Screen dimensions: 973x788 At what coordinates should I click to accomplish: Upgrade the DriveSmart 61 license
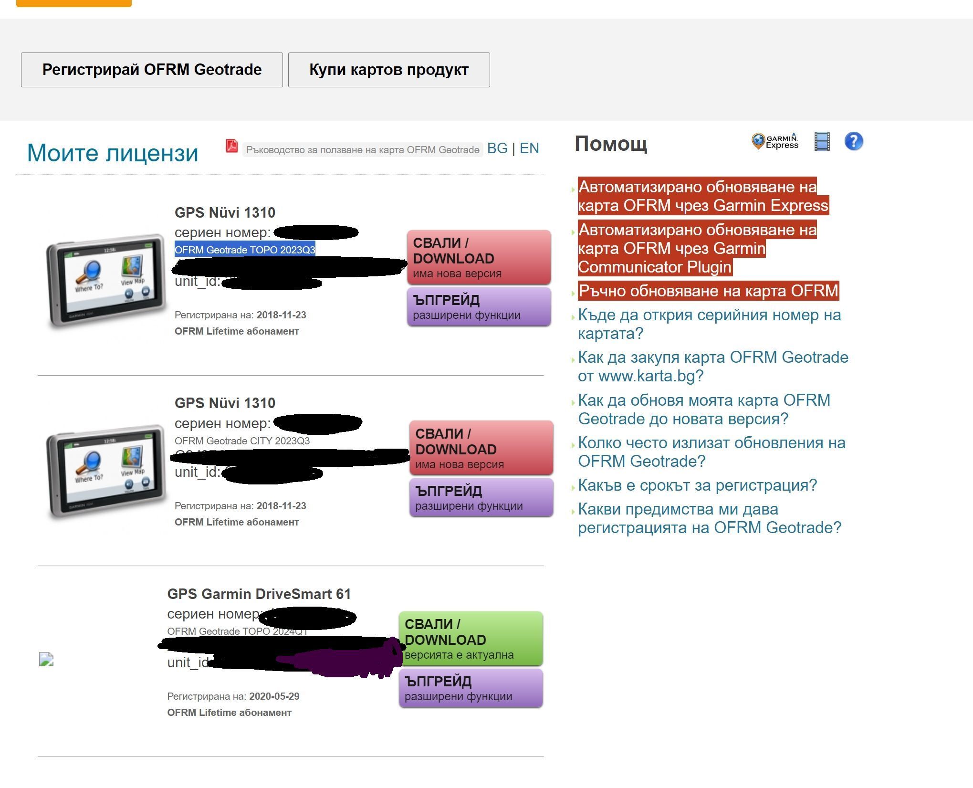click(471, 688)
